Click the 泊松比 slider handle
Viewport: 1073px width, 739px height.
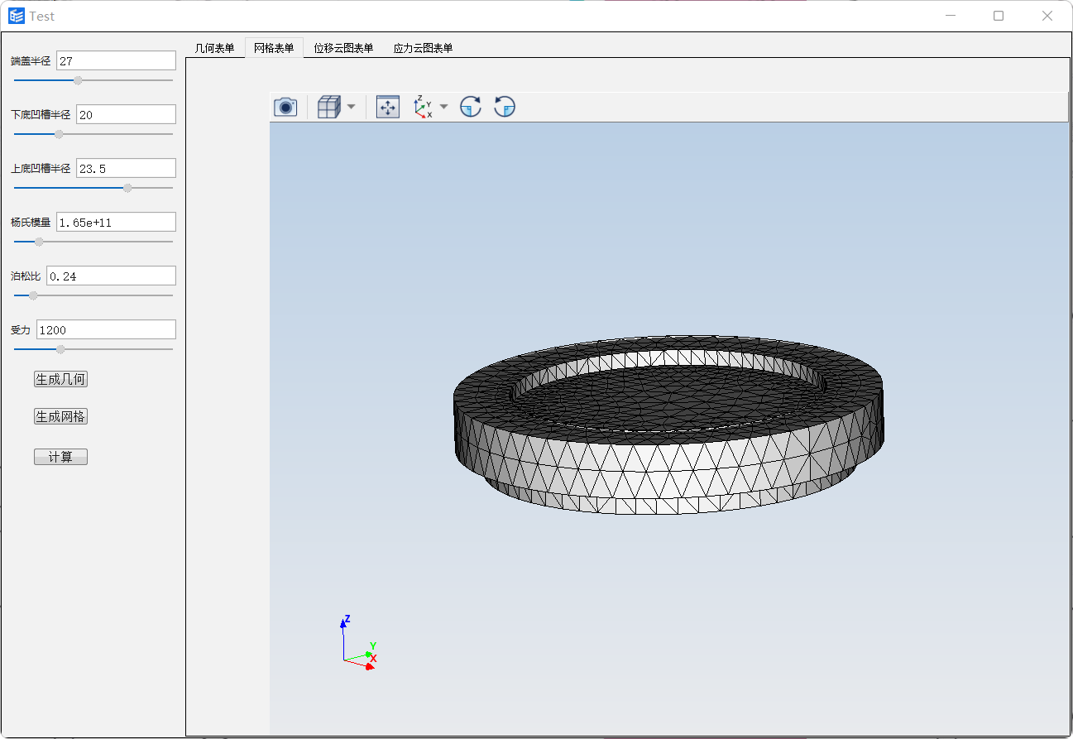click(33, 295)
